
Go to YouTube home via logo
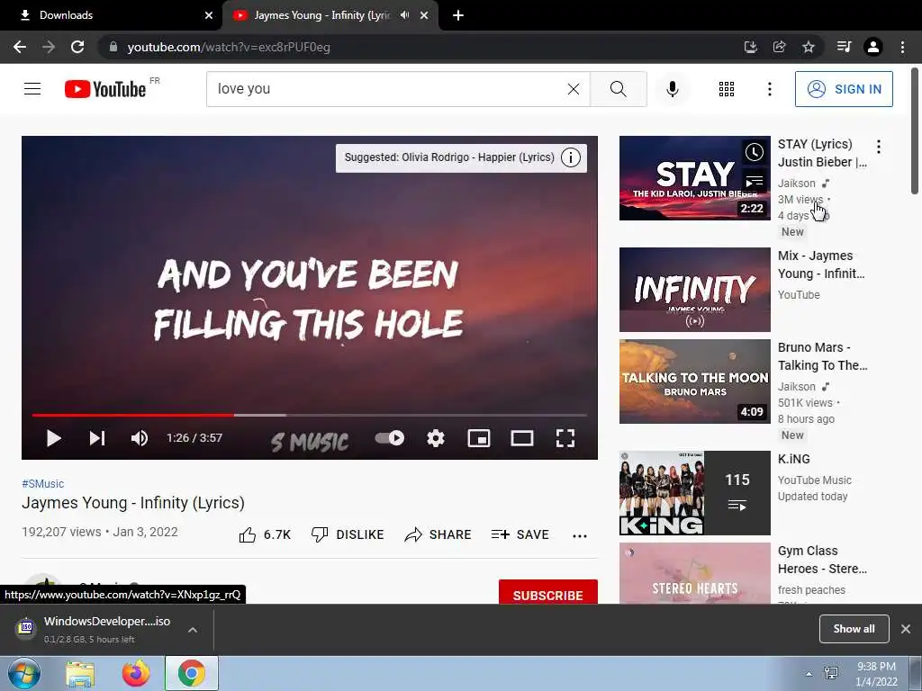[x=105, y=89]
